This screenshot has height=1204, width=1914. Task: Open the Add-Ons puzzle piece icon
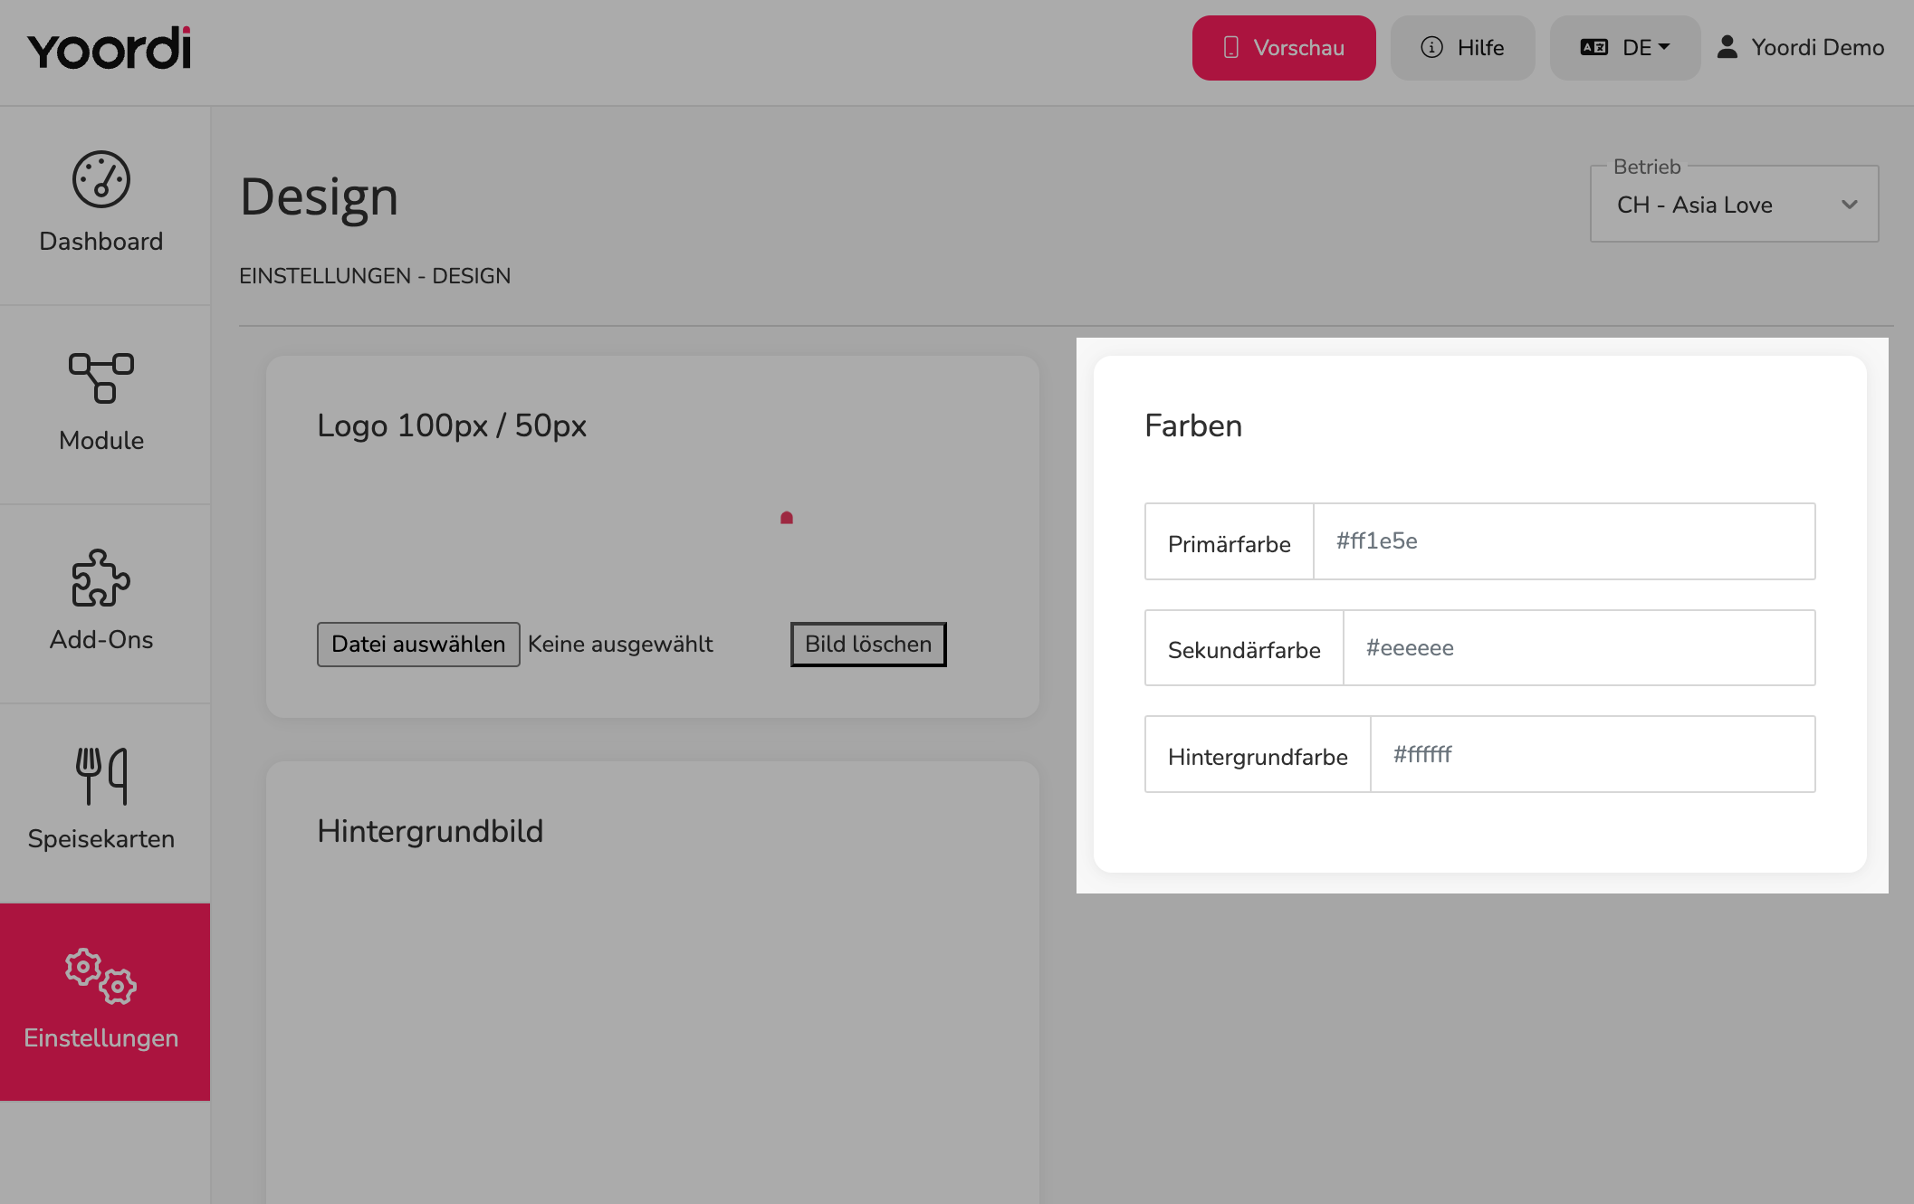tap(101, 578)
